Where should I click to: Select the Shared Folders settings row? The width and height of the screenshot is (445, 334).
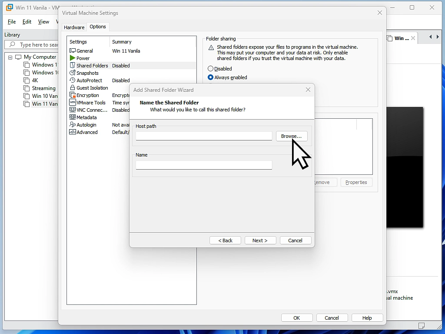[x=132, y=66]
